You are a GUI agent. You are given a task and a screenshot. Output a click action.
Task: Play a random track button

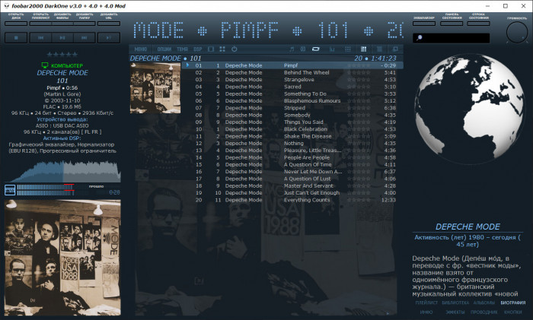tap(109, 38)
